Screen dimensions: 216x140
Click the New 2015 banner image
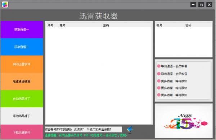pos(184,121)
